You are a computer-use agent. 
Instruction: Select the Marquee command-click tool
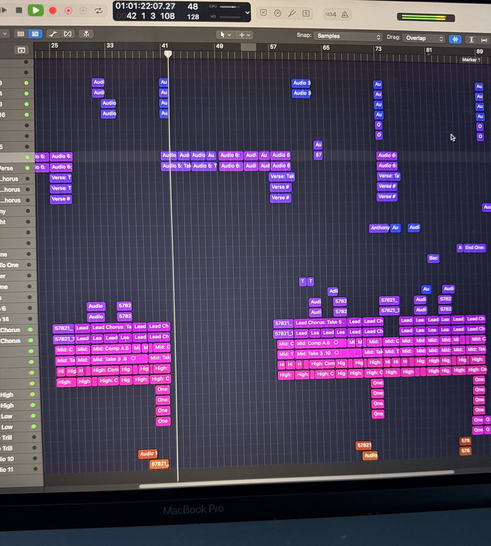coord(241,35)
